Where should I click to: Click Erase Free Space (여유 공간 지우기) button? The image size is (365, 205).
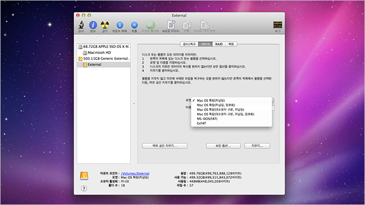[x=165, y=146]
